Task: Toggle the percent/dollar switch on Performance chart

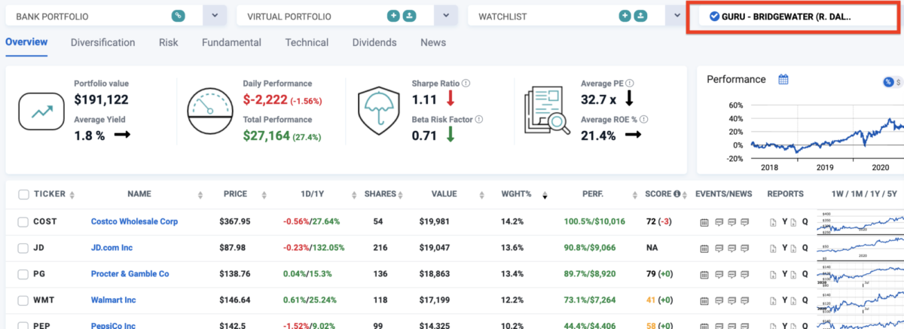Action: [893, 81]
